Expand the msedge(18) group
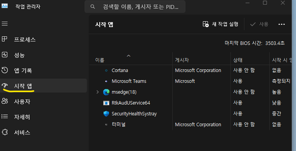 point(98,92)
